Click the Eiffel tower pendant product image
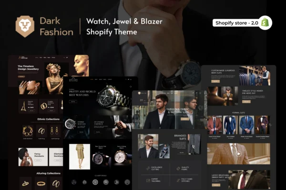This screenshot has height=190, width=286. pyautogui.click(x=23, y=106)
